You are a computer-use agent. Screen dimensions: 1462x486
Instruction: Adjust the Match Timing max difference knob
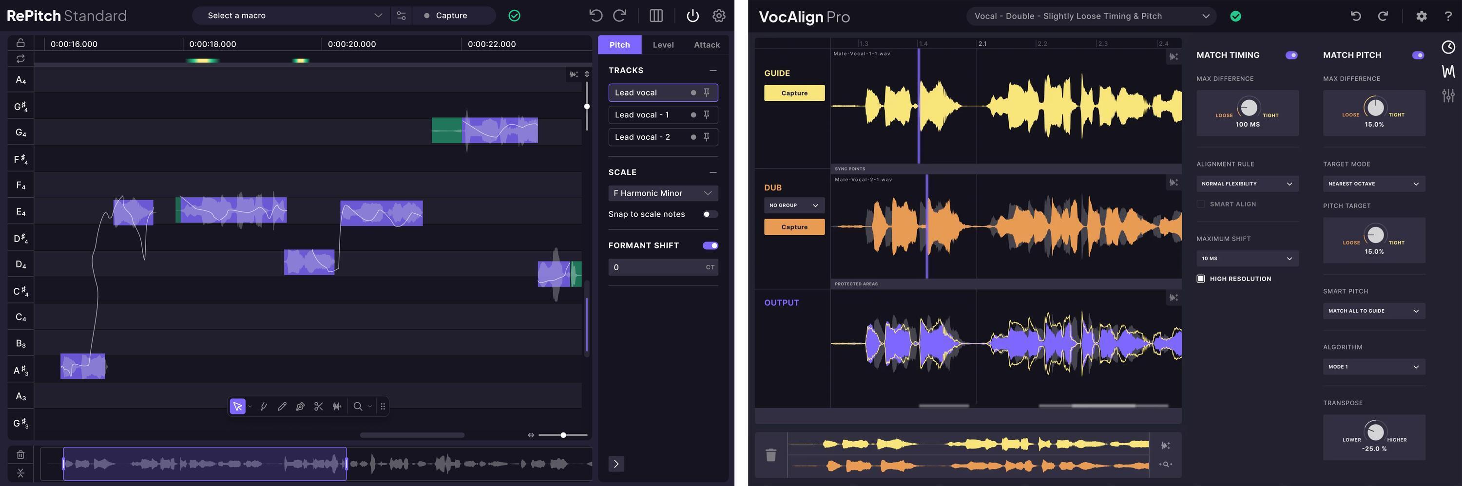click(x=1248, y=107)
